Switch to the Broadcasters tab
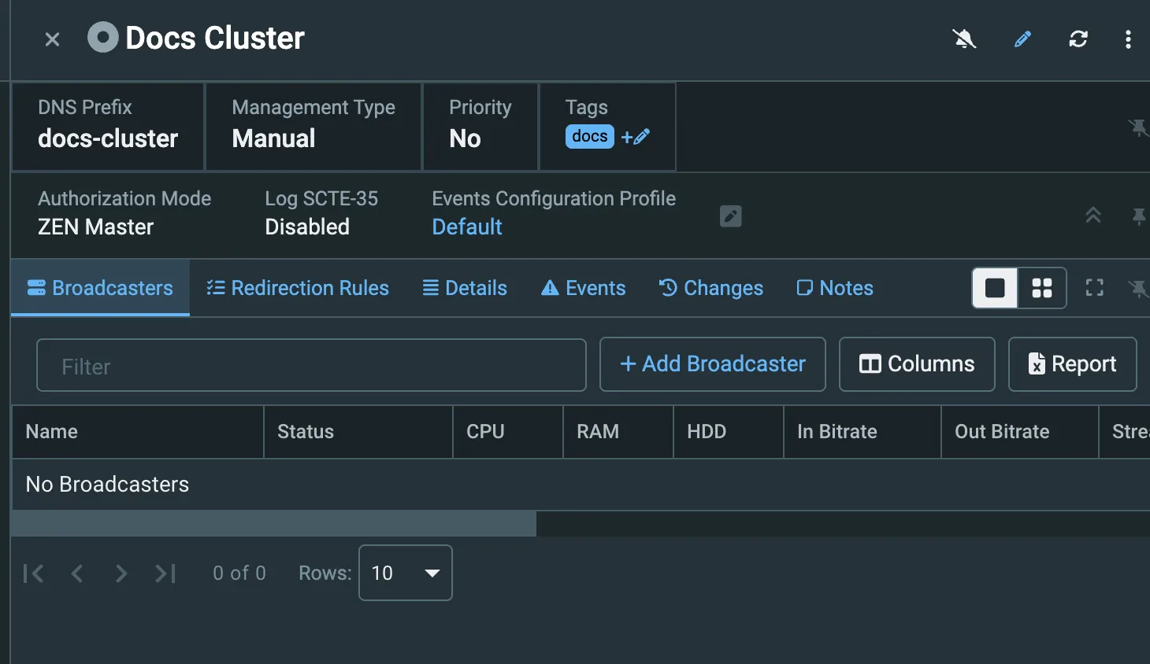The image size is (1150, 664). click(100, 288)
